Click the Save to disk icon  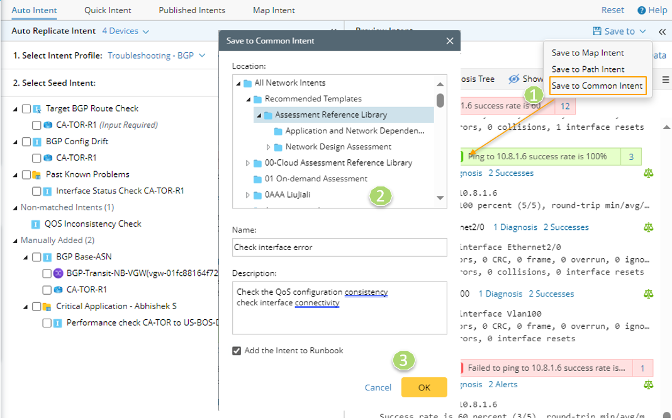(x=597, y=31)
